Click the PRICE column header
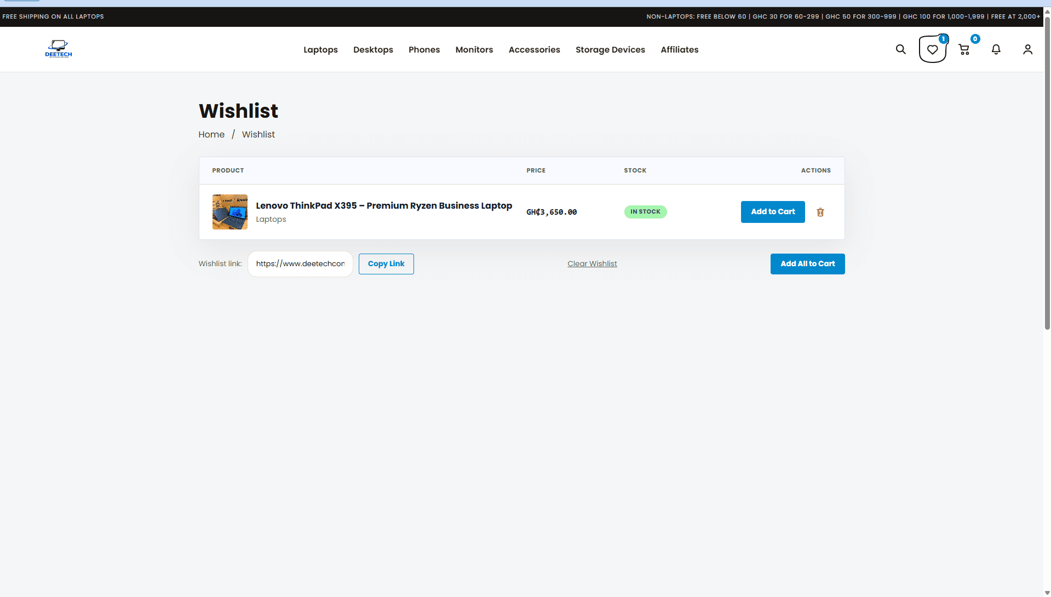 [536, 170]
